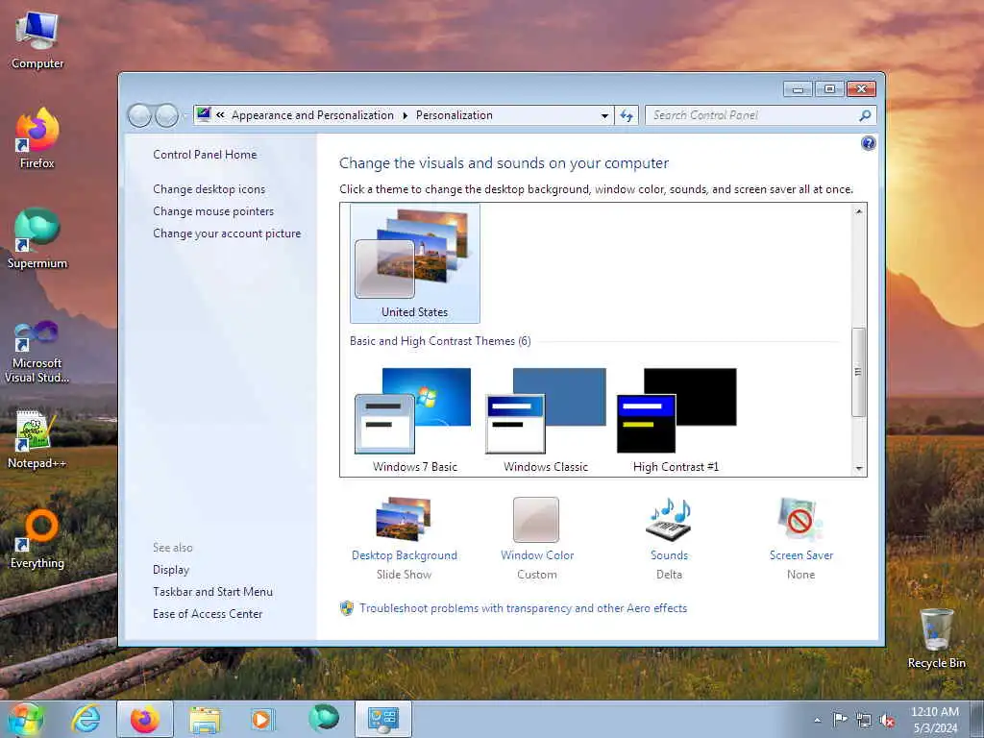Screen dimensions: 984x738
Task: Select the United States theme
Action: (x=415, y=263)
